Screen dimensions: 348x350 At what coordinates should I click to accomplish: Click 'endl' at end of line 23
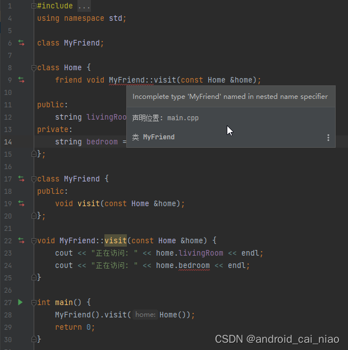click(250, 253)
